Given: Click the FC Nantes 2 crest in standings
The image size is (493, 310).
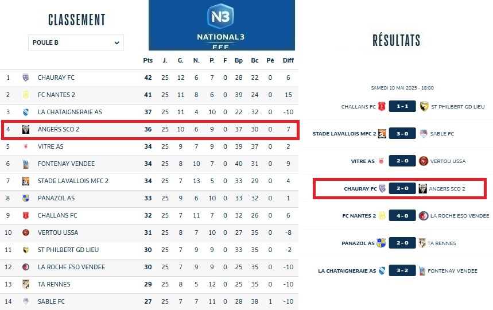Looking at the screenshot, I should [26, 95].
